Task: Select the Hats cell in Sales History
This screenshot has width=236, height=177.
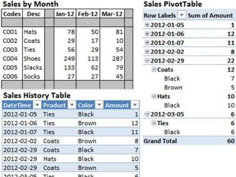Action: [50, 159]
